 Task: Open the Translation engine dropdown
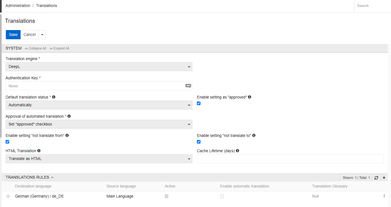click(99, 66)
